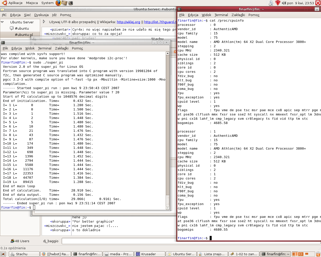Click the Gaim buddy status tray icon

pyautogui.click(x=271, y=3)
